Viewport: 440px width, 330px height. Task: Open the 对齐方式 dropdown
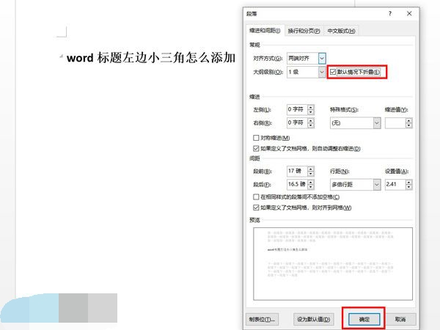point(322,58)
